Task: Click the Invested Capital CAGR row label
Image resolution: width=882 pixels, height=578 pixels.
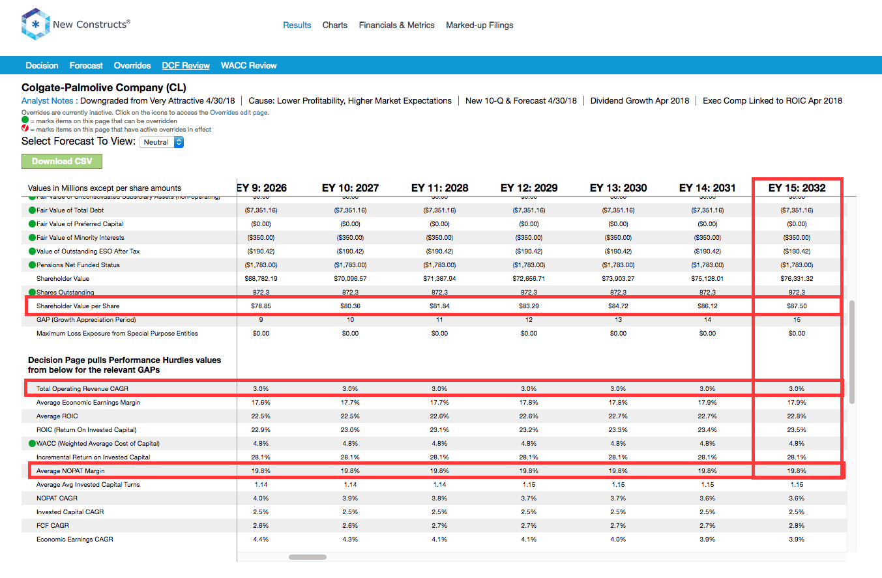Action: [70, 512]
